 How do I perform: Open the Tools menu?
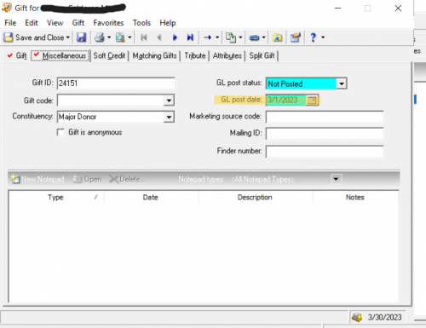141,23
